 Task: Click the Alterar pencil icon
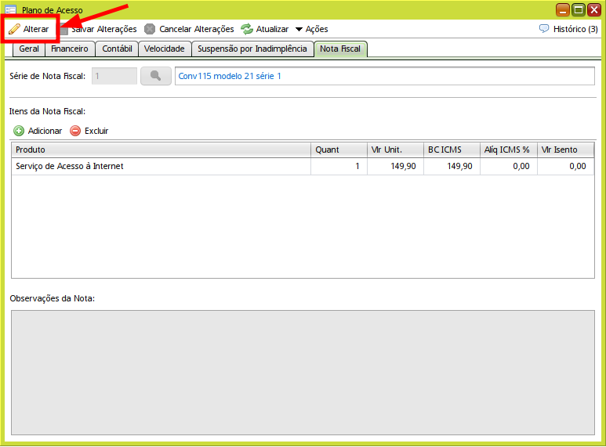14,29
